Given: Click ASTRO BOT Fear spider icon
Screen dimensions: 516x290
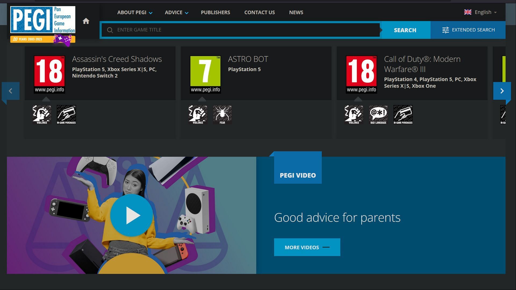Looking at the screenshot, I should coord(222,115).
